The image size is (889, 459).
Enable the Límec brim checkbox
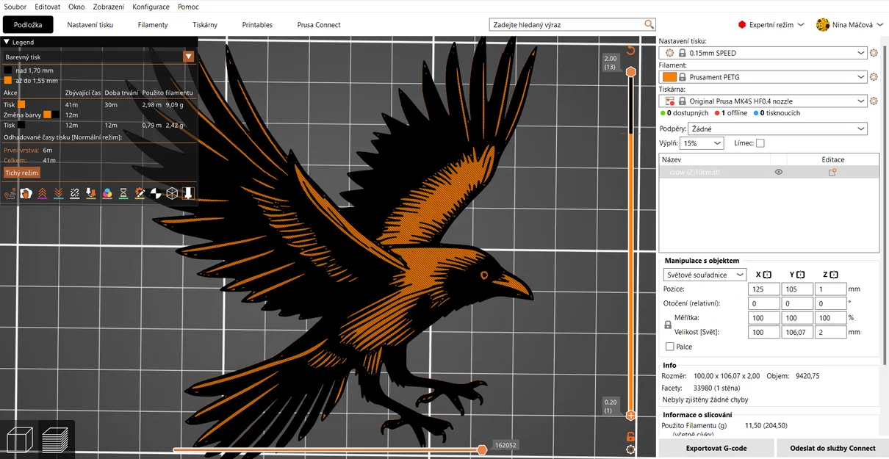click(760, 143)
